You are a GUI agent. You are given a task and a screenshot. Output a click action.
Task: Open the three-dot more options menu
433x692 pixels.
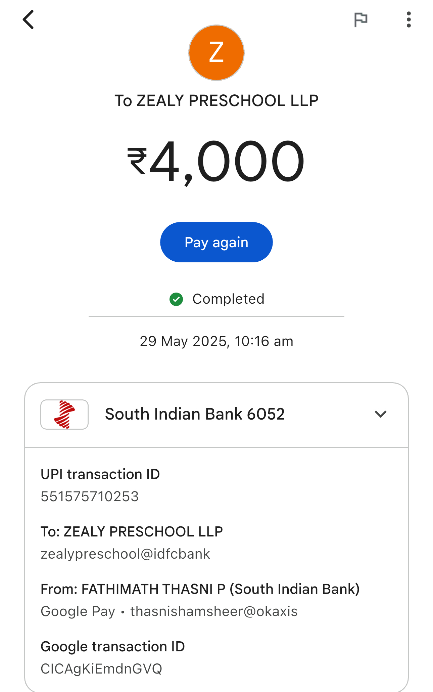[408, 19]
